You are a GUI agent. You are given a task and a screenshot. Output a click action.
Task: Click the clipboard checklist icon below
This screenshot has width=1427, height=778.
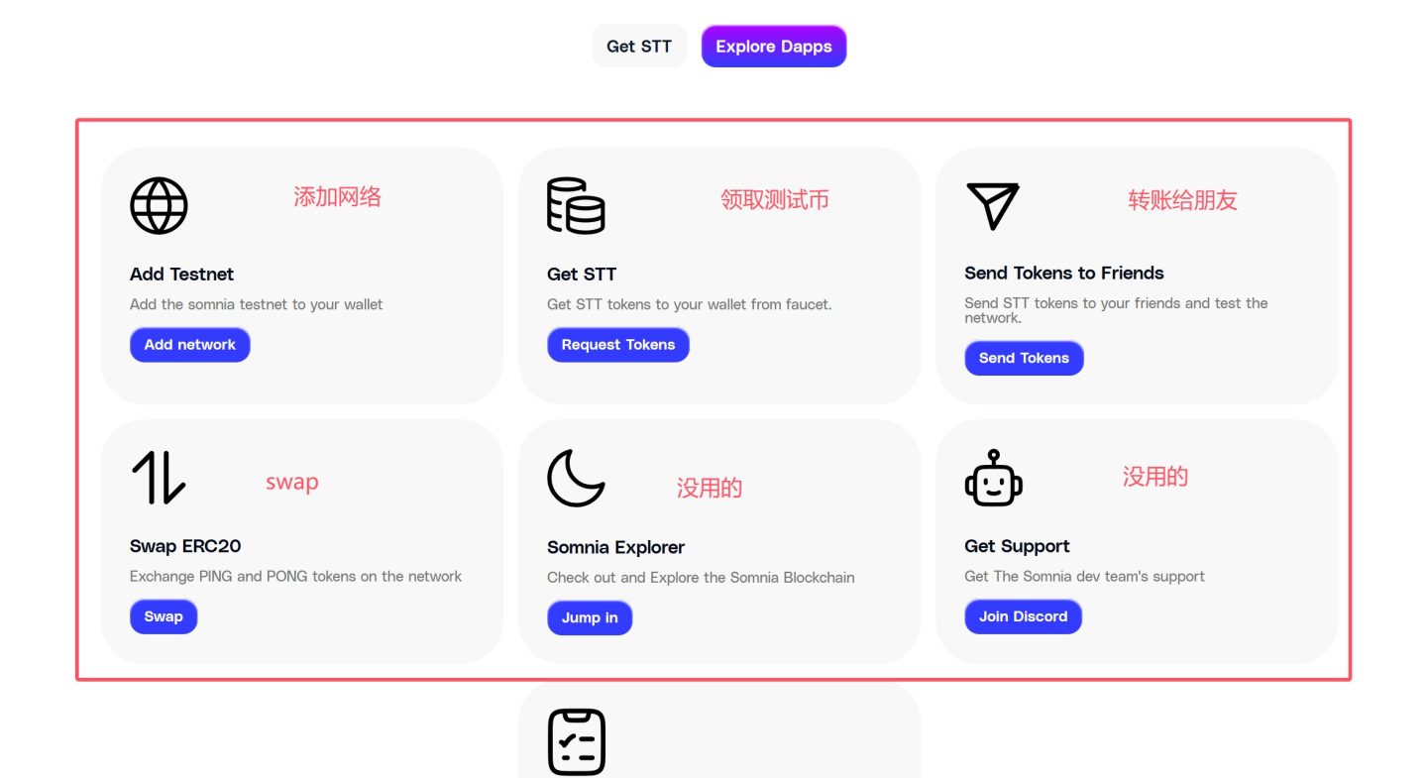click(x=577, y=741)
